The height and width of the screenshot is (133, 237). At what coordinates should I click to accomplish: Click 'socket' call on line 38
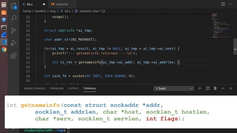click(78, 76)
